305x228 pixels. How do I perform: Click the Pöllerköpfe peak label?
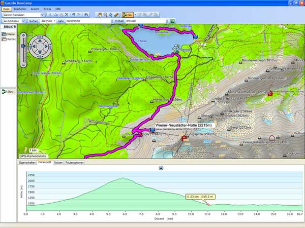point(106,49)
